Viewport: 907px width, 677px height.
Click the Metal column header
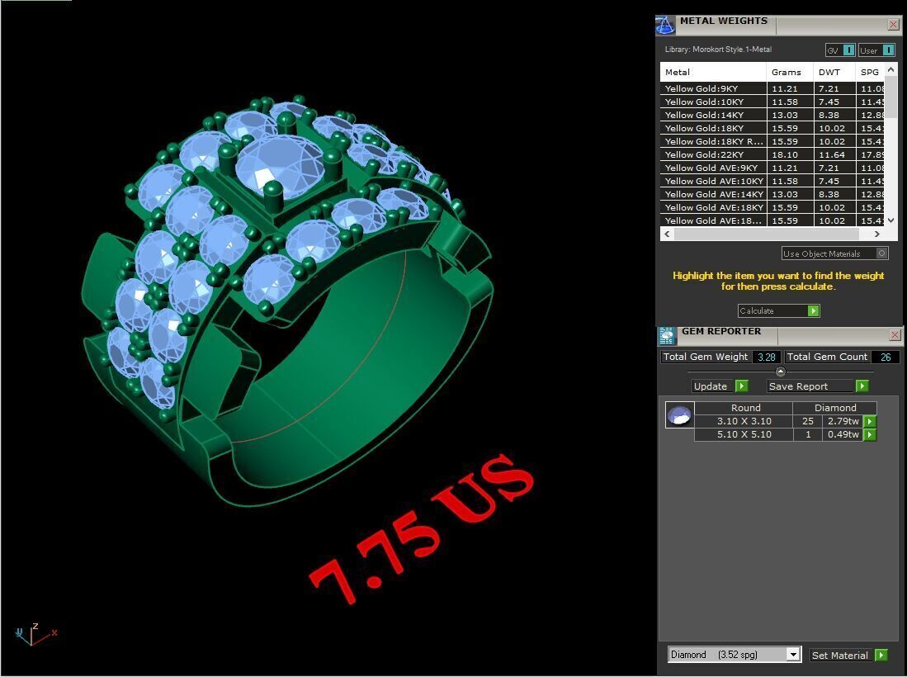pos(713,73)
